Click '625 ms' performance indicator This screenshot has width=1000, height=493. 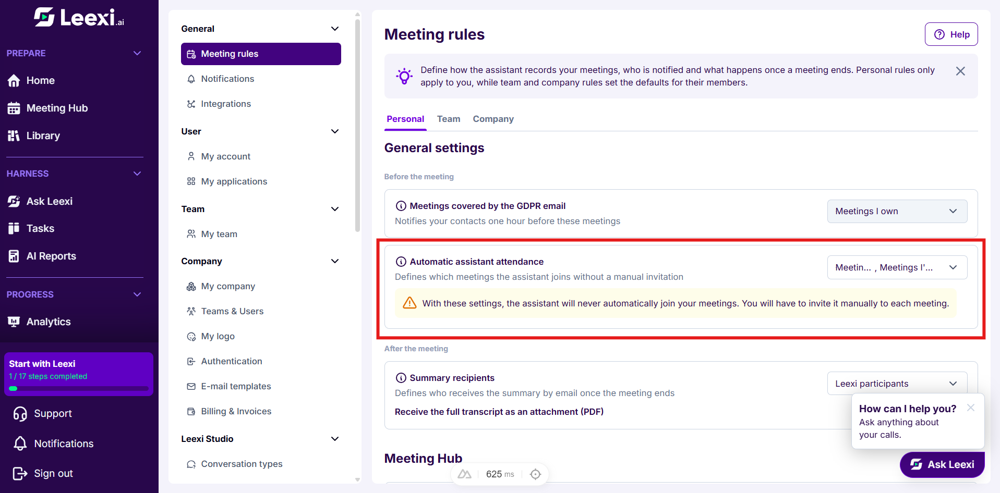(x=500, y=474)
